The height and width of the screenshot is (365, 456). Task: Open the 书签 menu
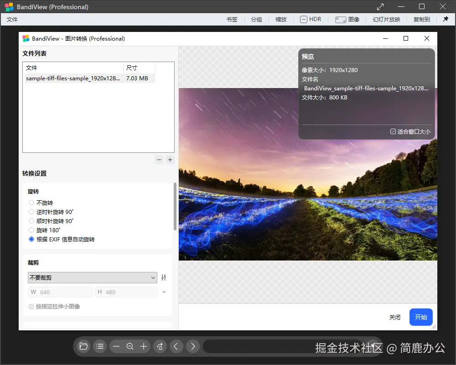232,20
